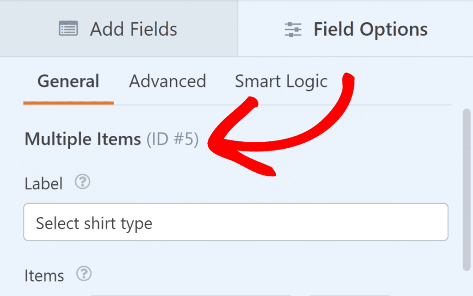Click inside the Label text field
Image resolution: width=473 pixels, height=296 pixels.
[236, 222]
